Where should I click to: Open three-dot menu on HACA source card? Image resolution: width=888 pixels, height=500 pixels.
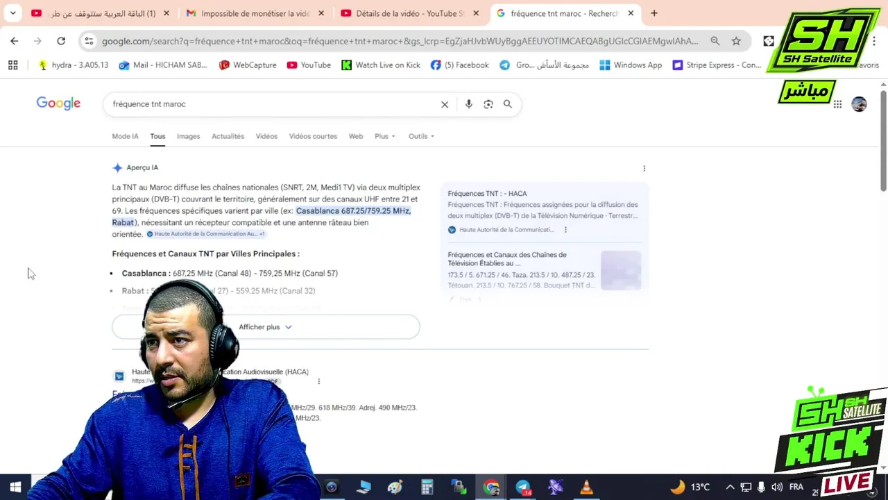tap(565, 230)
